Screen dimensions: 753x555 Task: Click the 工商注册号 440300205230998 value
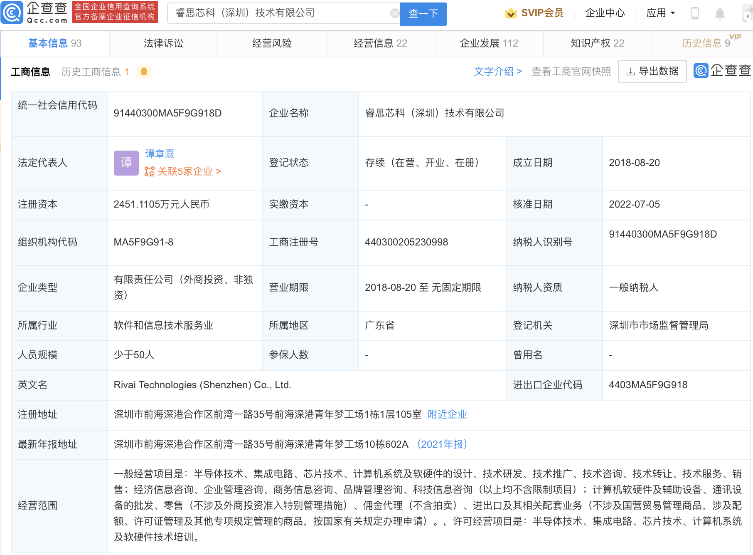(406, 242)
